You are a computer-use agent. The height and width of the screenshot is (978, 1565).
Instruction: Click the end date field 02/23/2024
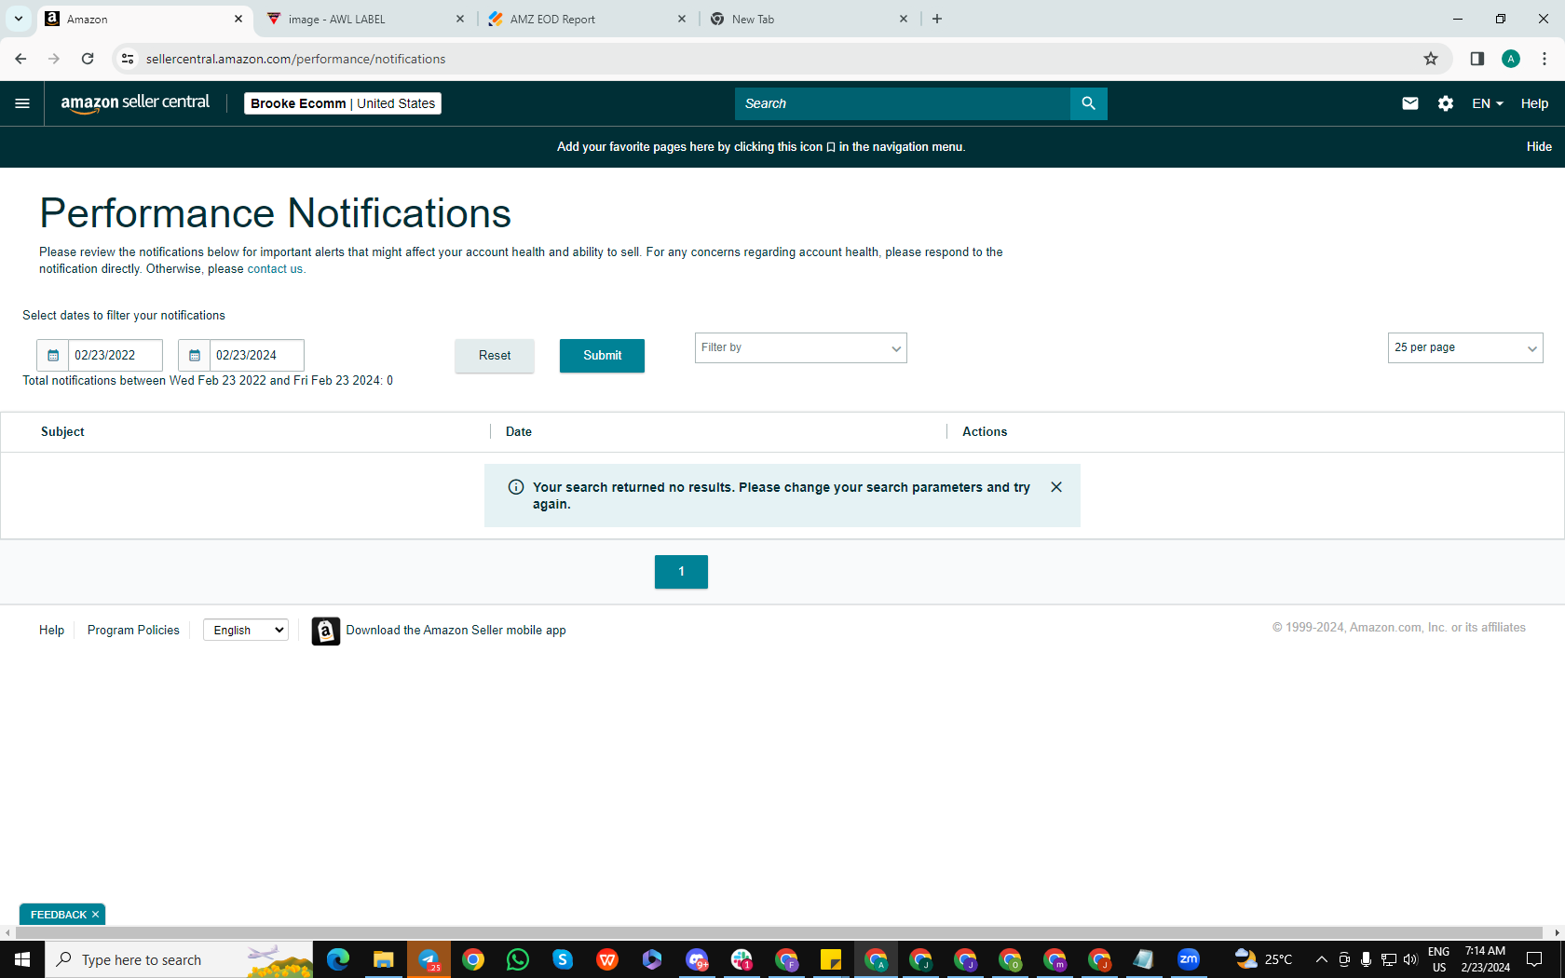pos(257,356)
